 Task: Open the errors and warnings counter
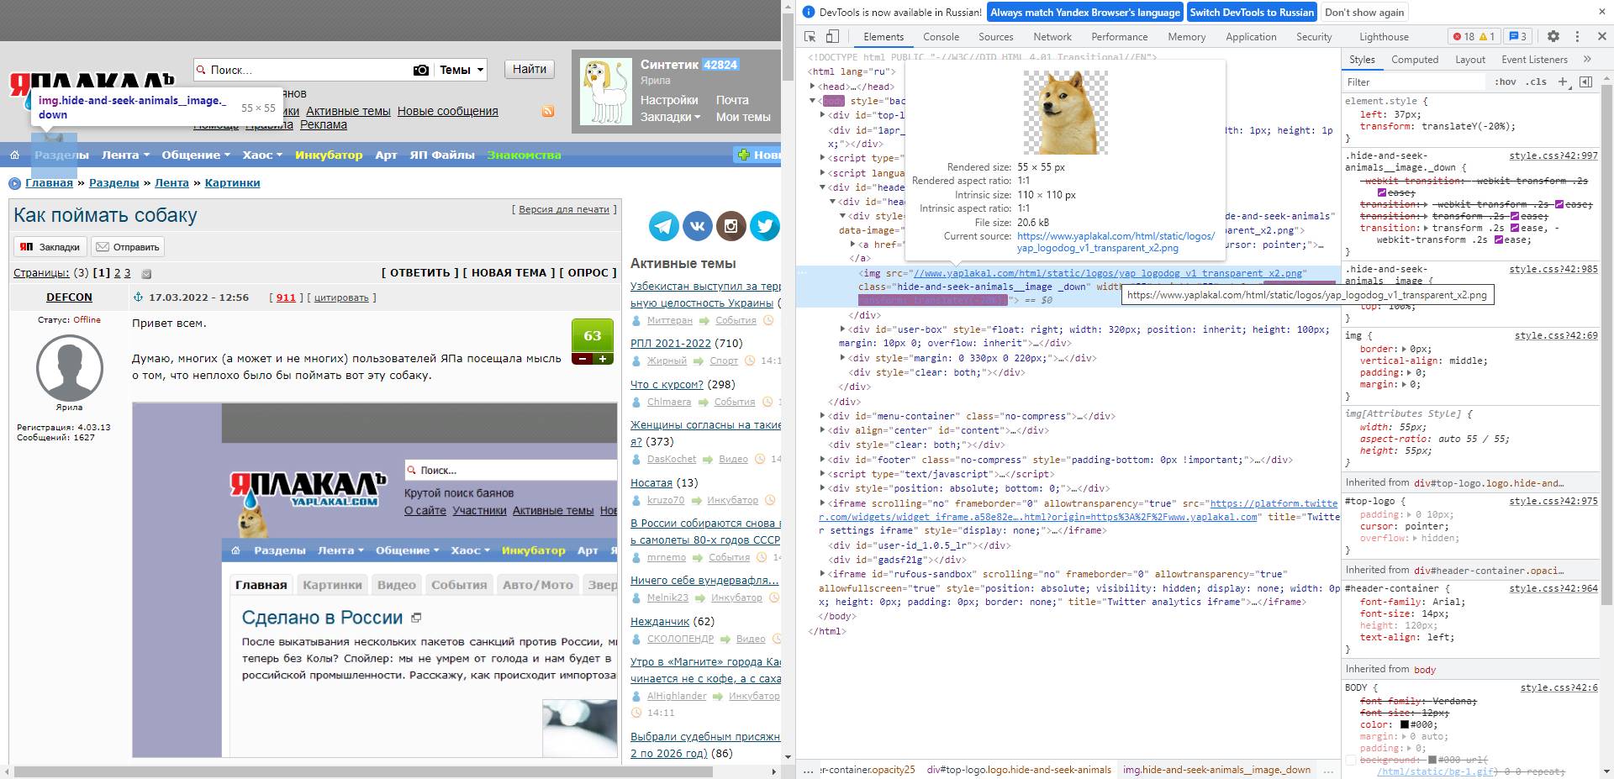tap(1474, 37)
